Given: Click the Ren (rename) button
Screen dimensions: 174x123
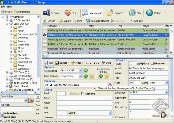Looking at the screenshot, I should tap(48, 63).
